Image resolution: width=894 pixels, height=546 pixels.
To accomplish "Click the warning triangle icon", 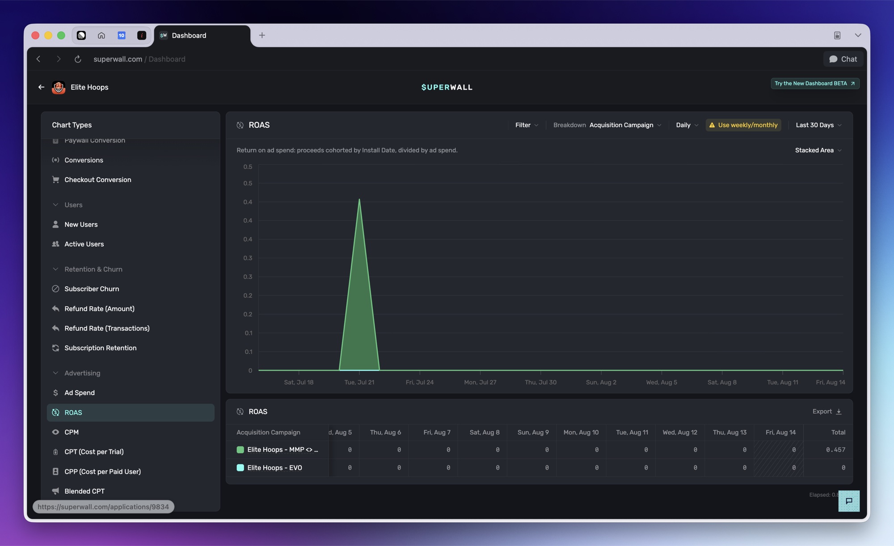I will coord(712,125).
